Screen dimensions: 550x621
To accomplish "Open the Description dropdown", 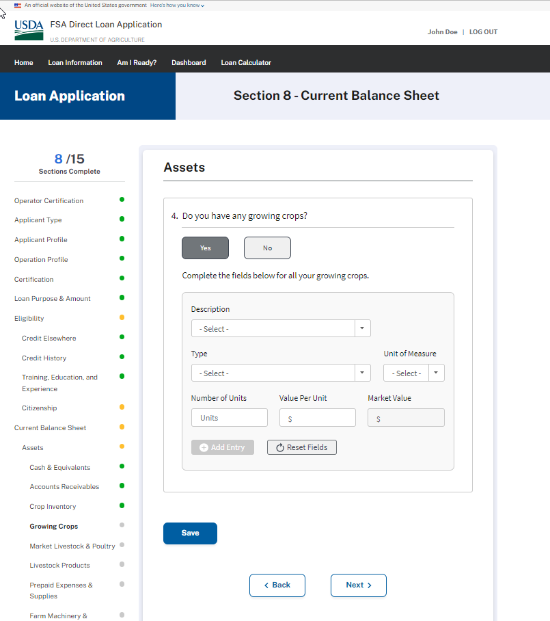I will click(x=281, y=329).
